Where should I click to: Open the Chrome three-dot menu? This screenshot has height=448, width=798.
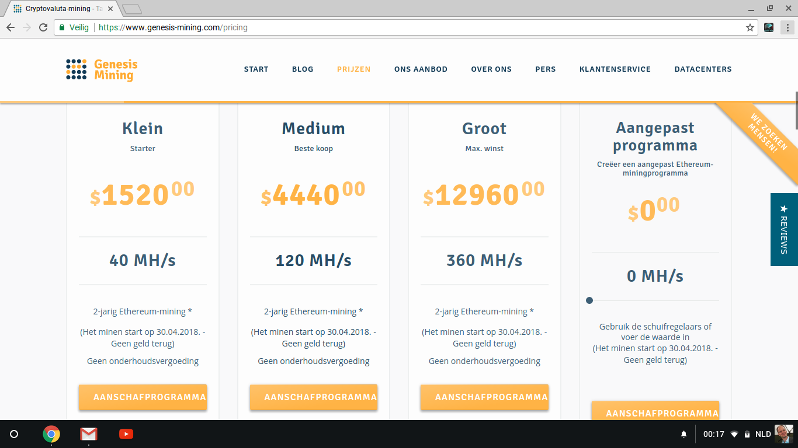click(x=787, y=27)
